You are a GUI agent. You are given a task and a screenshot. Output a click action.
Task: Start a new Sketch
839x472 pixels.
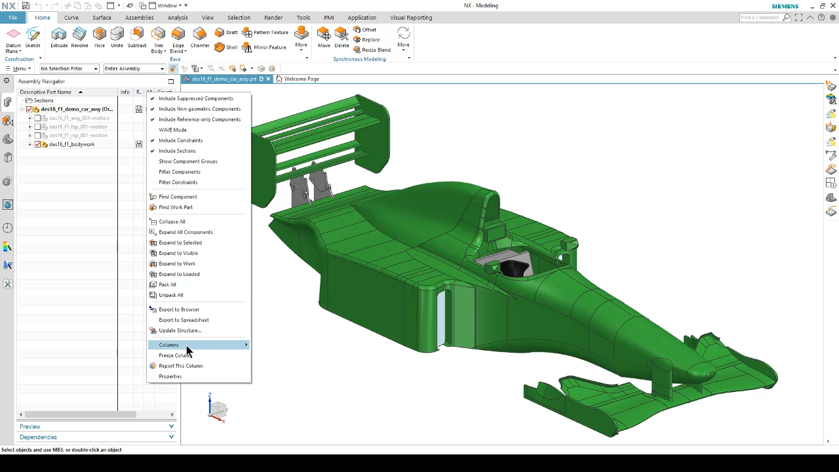[32, 36]
